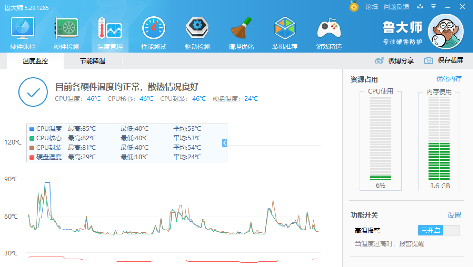The height and width of the screenshot is (267, 473).
Task: Click the brown CPU封装 legend swatch
Action: (x=32, y=148)
